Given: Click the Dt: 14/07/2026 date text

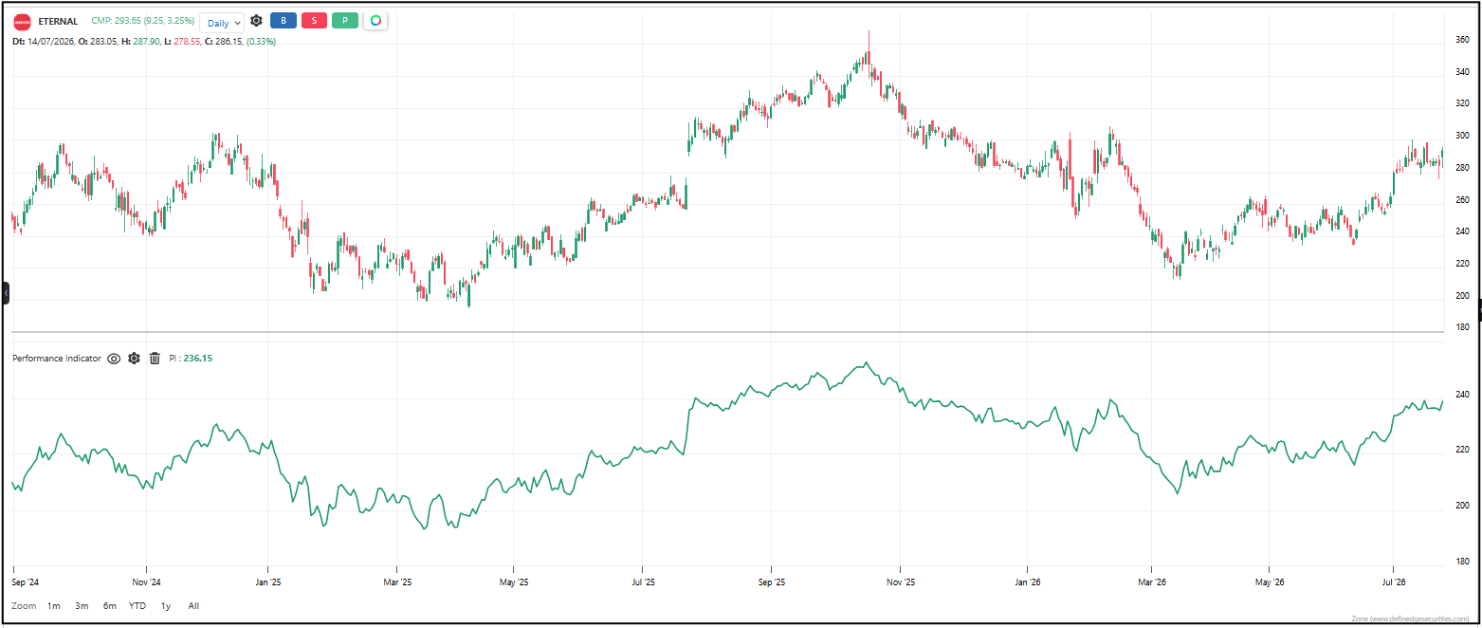Looking at the screenshot, I should (x=43, y=42).
